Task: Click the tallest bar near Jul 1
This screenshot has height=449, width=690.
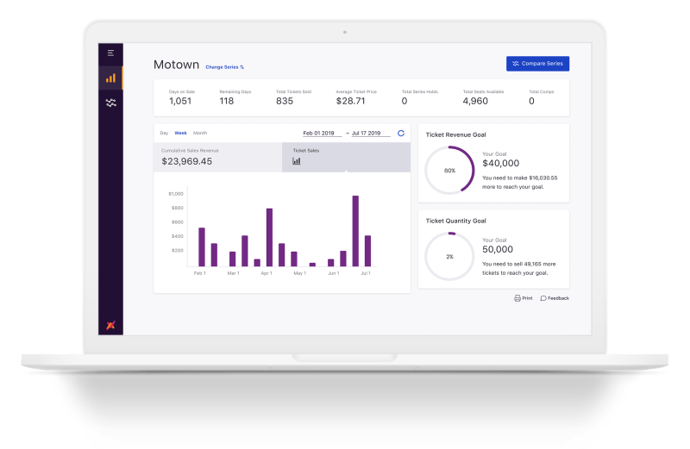Action: tap(355, 231)
